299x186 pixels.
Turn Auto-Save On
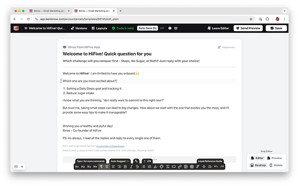pos(148,28)
